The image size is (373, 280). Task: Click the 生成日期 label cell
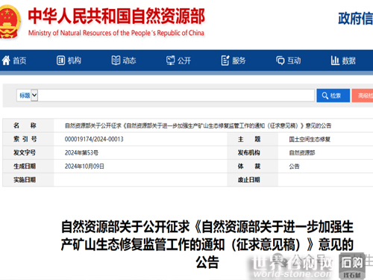(x=28, y=167)
